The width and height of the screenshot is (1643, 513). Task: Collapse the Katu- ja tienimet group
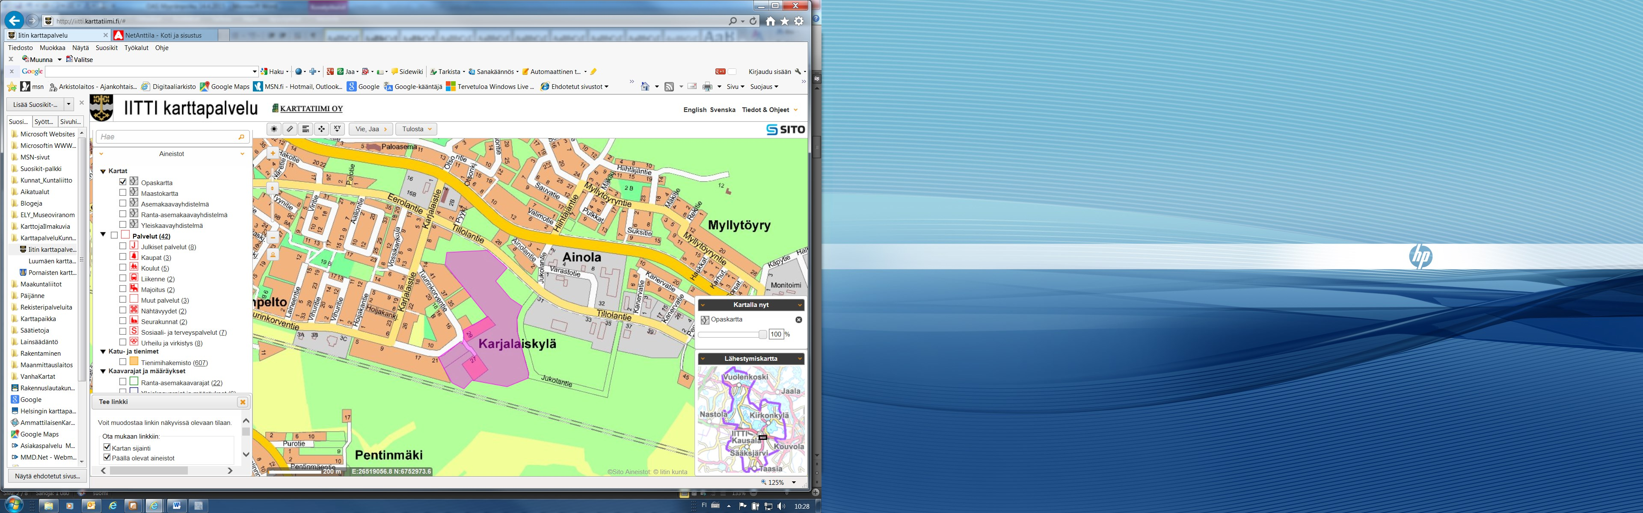coord(103,352)
